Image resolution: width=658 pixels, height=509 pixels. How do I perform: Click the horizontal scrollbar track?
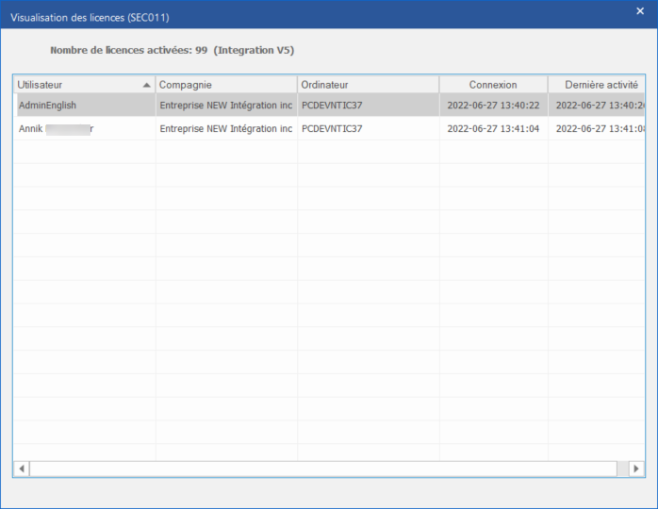321,468
